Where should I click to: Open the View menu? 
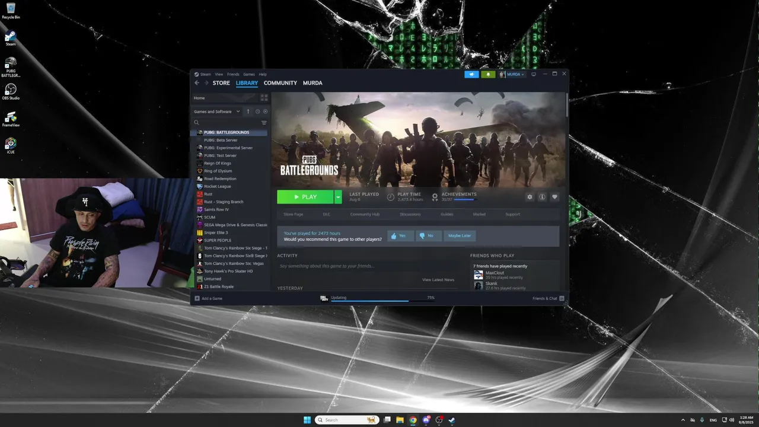[219, 74]
